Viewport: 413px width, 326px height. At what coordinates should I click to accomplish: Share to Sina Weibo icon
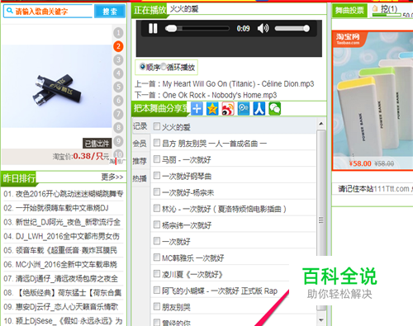pyautogui.click(x=228, y=109)
